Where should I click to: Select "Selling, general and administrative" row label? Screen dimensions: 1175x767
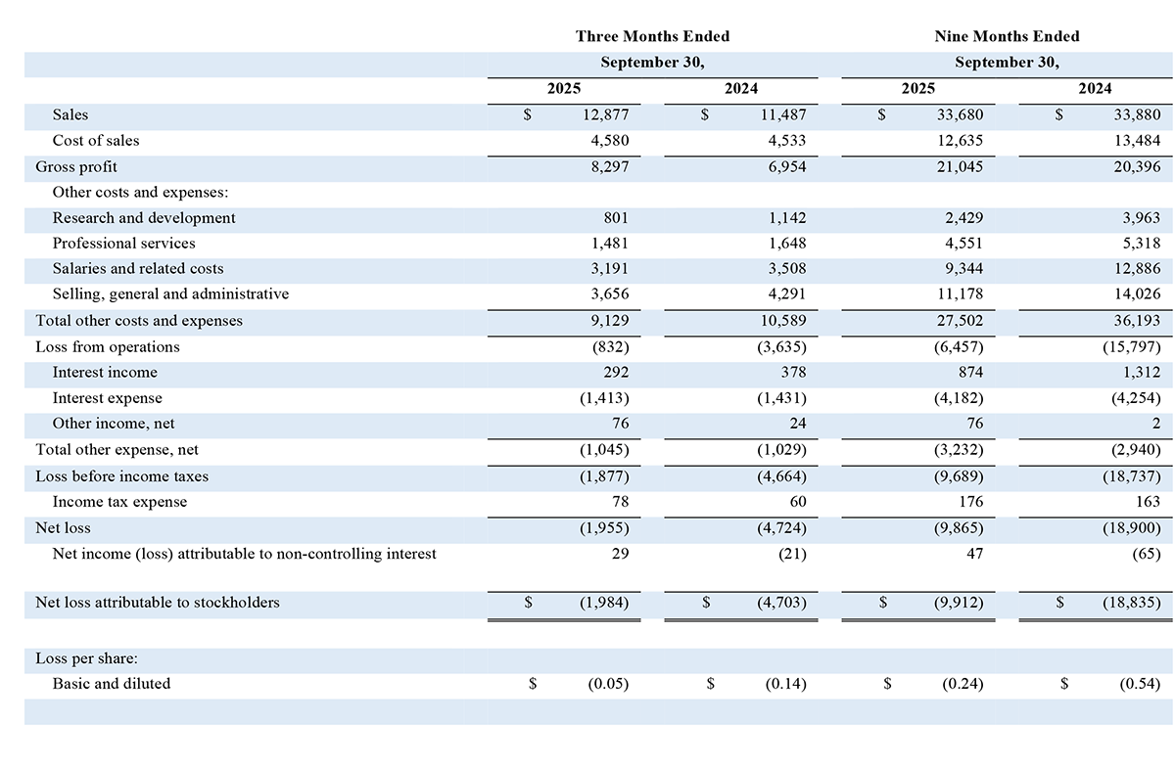170,294
